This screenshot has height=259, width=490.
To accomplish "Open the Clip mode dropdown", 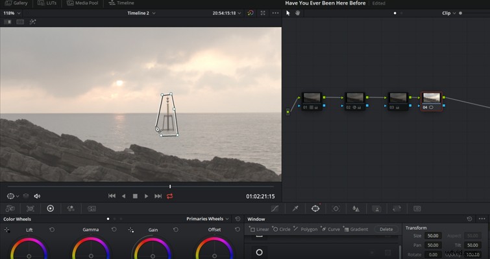I will coord(449,13).
